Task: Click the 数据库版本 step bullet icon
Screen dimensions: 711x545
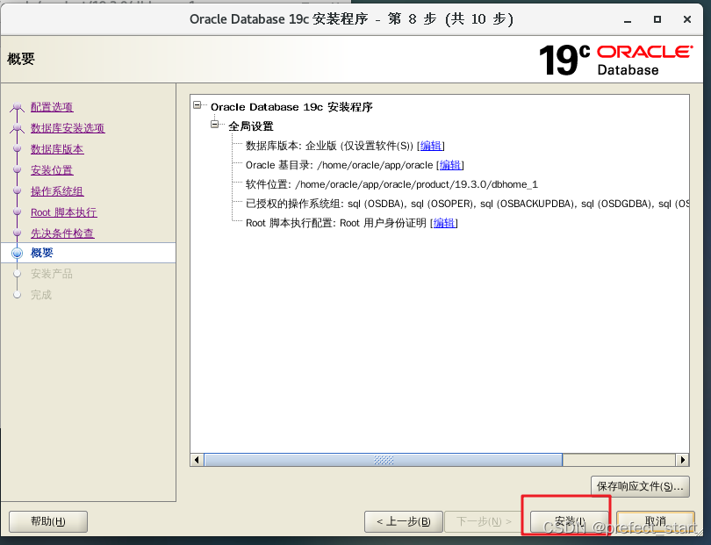Action: [18, 148]
